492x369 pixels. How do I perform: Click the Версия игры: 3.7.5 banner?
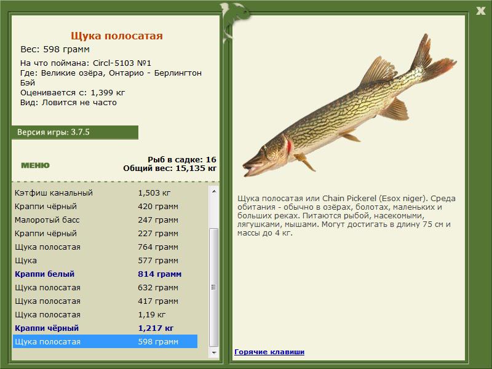tap(74, 132)
